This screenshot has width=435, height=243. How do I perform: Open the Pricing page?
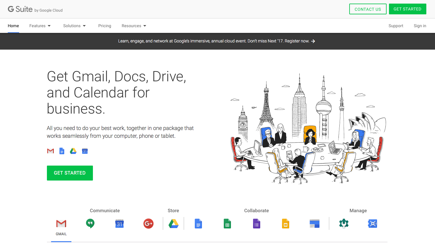tap(105, 26)
